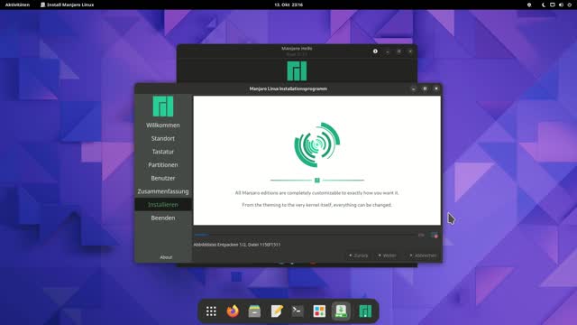The image size is (577, 325).
Task: Click the Abbrechen button
Action: click(422, 255)
